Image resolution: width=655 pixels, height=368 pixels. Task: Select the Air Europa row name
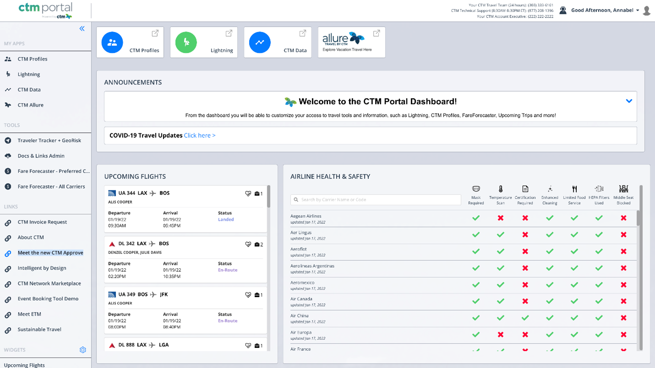tap(301, 332)
